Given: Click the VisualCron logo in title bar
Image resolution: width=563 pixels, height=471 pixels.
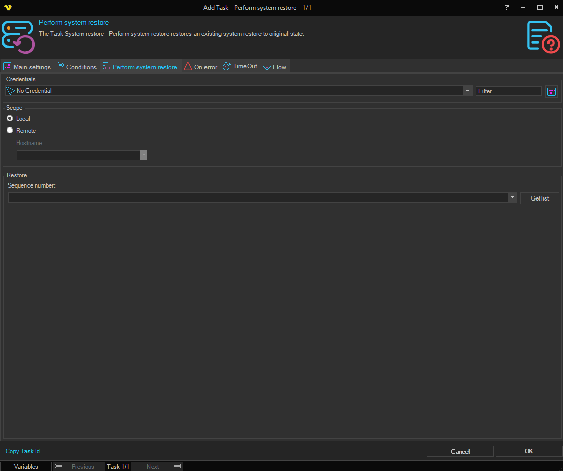Looking at the screenshot, I should (7, 8).
